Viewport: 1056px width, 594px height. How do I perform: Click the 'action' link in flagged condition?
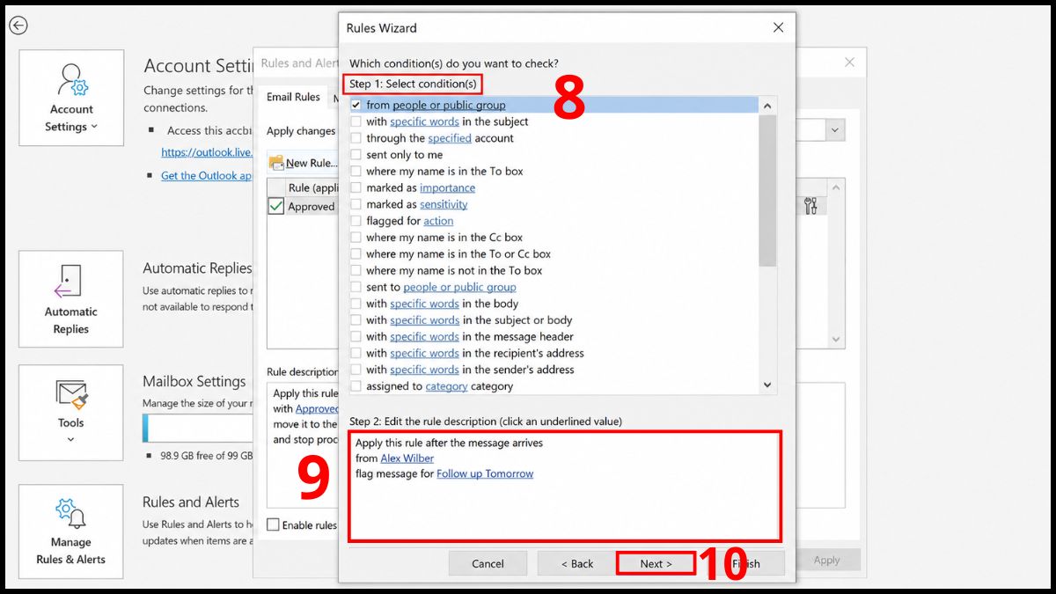[x=438, y=221]
